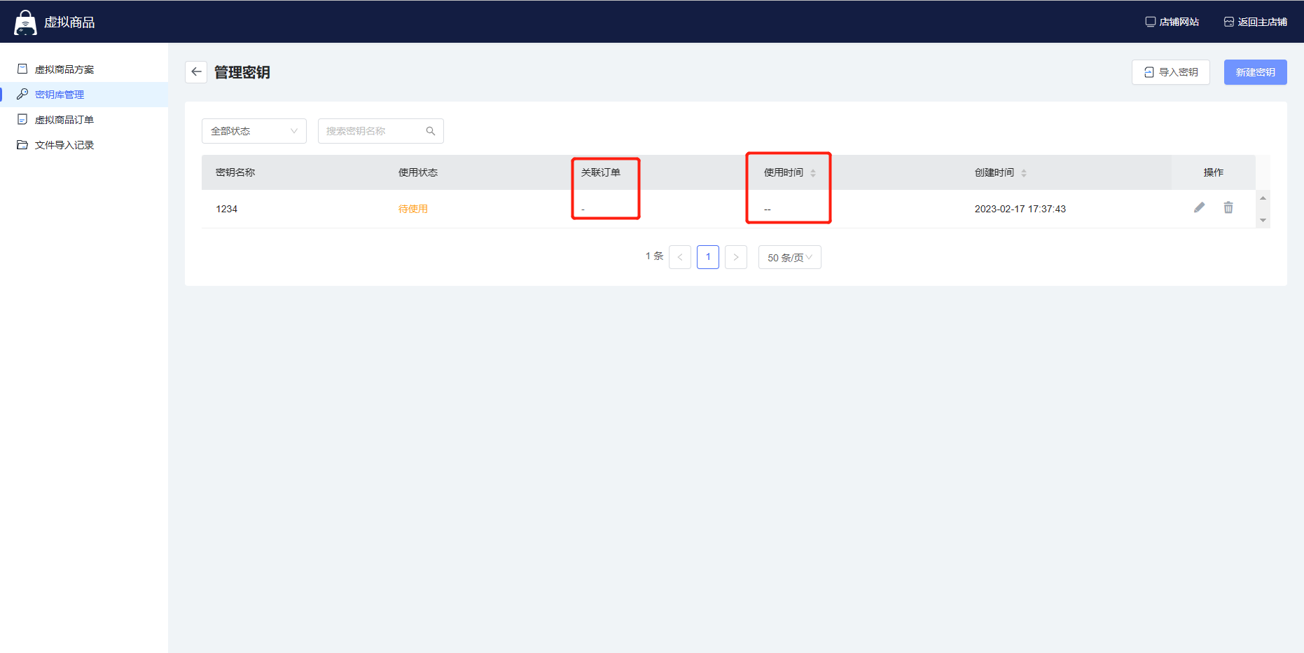Open 文件导入记录 in the sidebar
Screen dimensions: 1304x653
pos(64,145)
